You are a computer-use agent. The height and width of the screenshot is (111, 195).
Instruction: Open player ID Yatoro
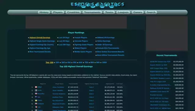[40, 100]
